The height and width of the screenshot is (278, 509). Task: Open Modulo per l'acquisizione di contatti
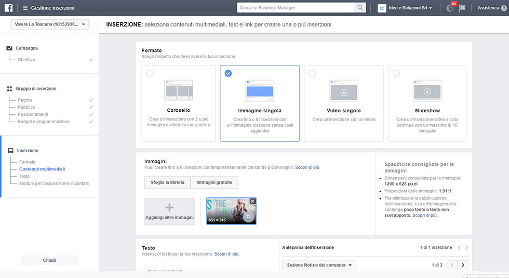[x=54, y=183]
